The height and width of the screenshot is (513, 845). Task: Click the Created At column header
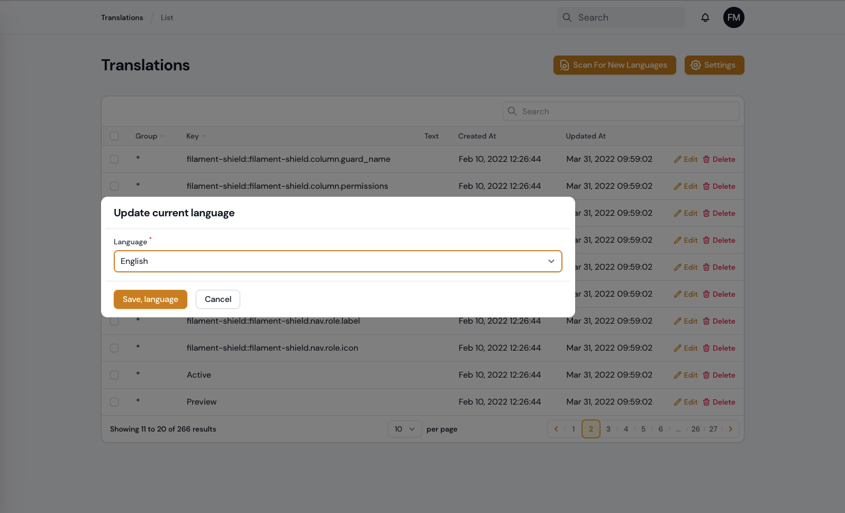coord(477,136)
